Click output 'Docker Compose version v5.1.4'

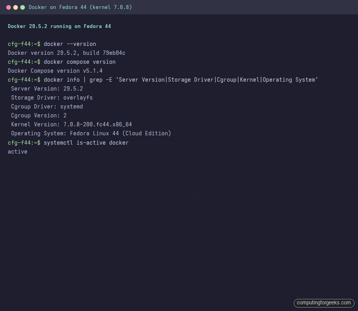(55, 71)
